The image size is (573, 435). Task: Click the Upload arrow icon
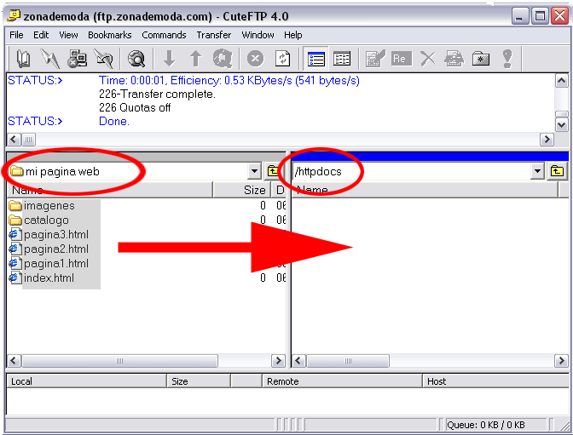195,59
